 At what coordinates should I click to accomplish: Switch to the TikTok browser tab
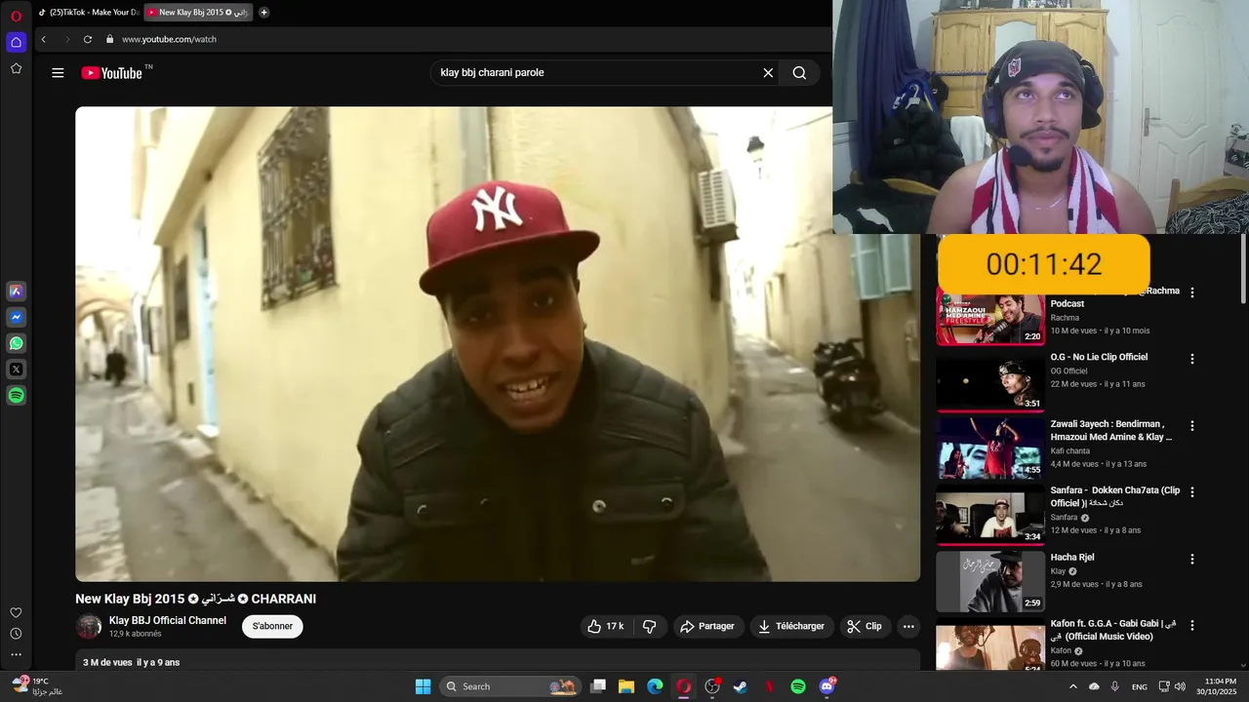(88, 13)
